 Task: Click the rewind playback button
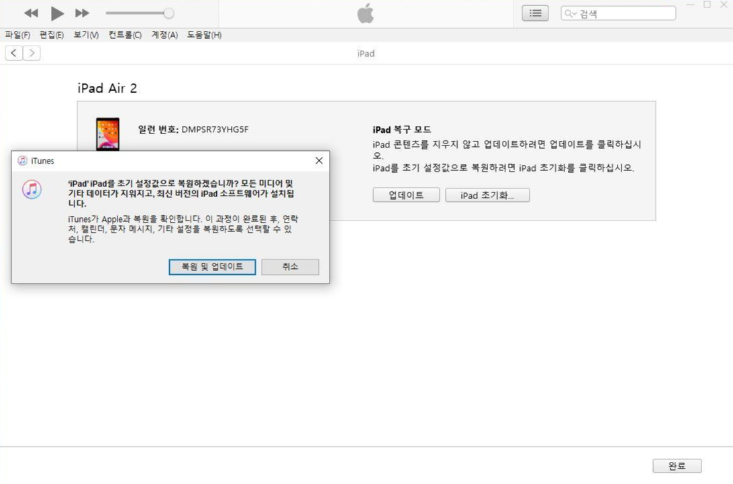pos(32,13)
